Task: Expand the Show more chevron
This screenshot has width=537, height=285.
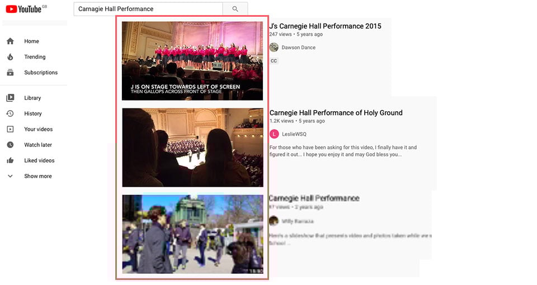Action: 10,176
